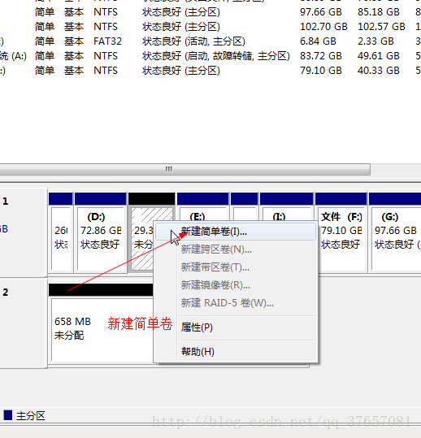Viewport: 421px width, 438px height.
Task: Choose 新建简单卷(I)... from the context menu
Action: pyautogui.click(x=236, y=232)
